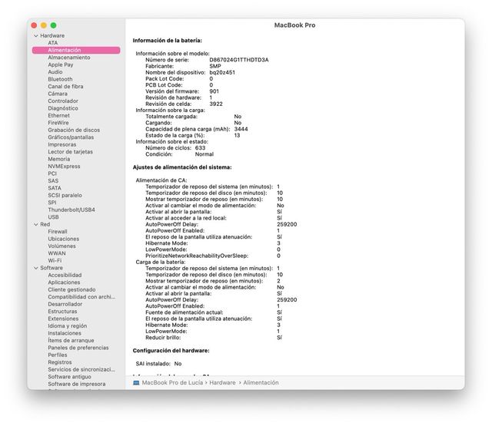The image size is (492, 426).
Task: Select Volúmenes in the sidebar
Action: coord(61,246)
